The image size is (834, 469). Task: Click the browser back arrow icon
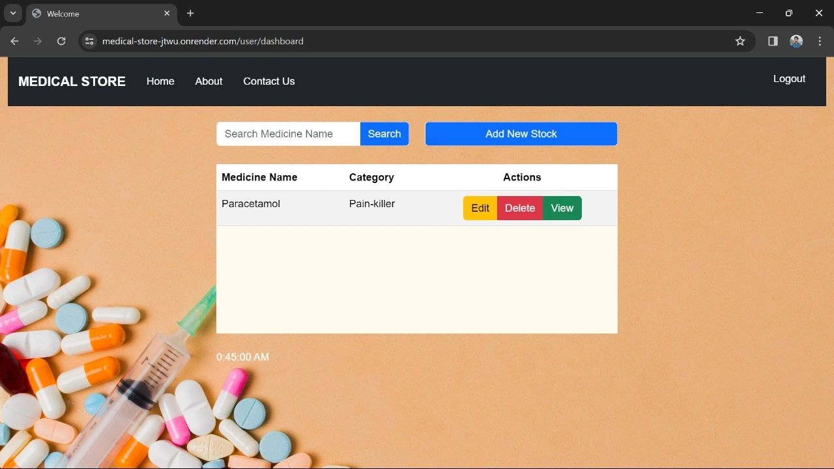tap(14, 41)
